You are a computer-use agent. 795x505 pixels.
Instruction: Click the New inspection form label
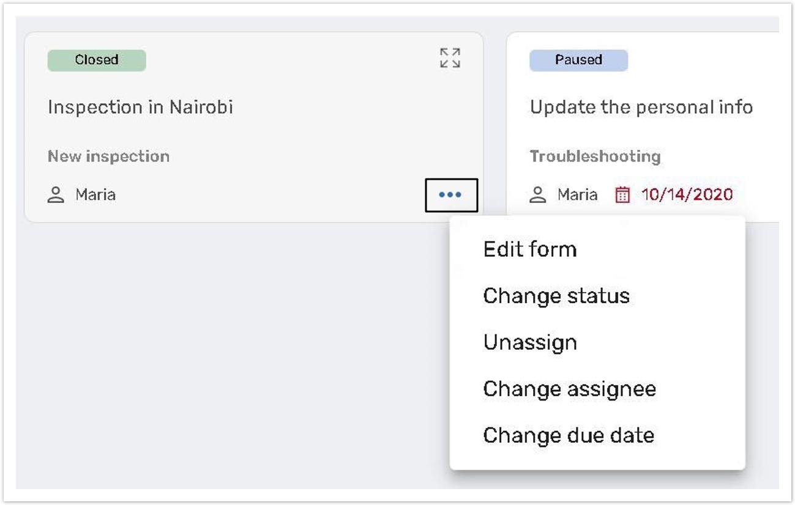(x=108, y=157)
